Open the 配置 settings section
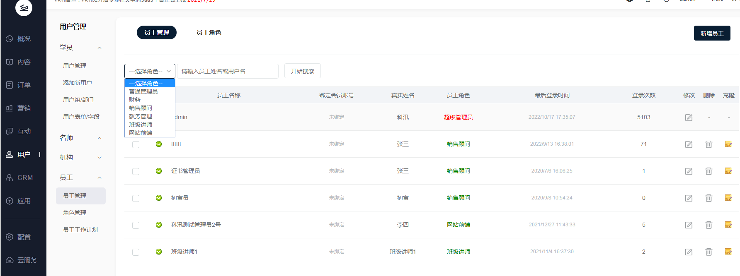 coord(18,237)
